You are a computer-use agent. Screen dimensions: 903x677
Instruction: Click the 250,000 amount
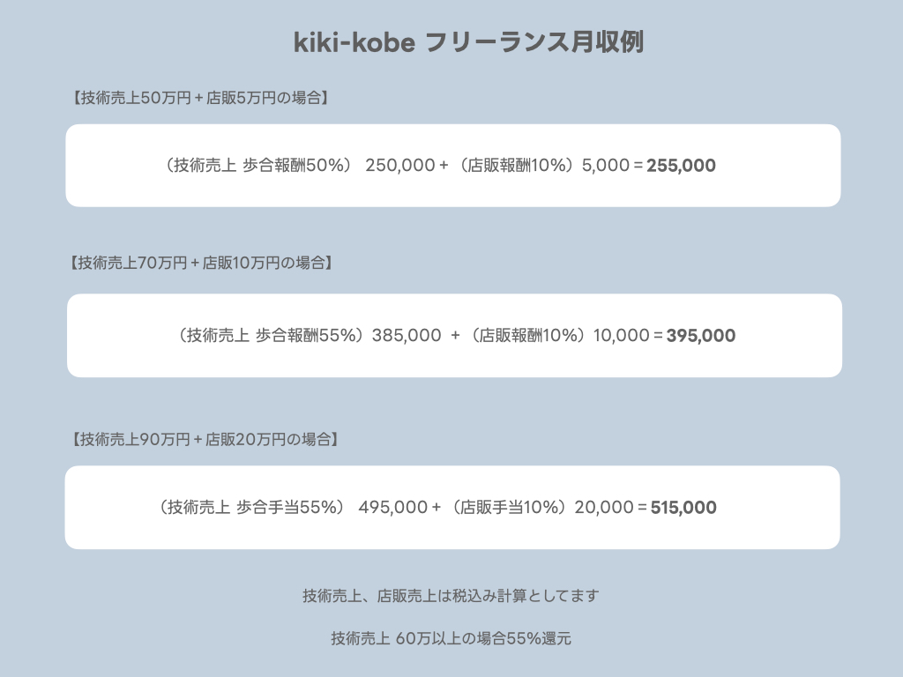(399, 166)
